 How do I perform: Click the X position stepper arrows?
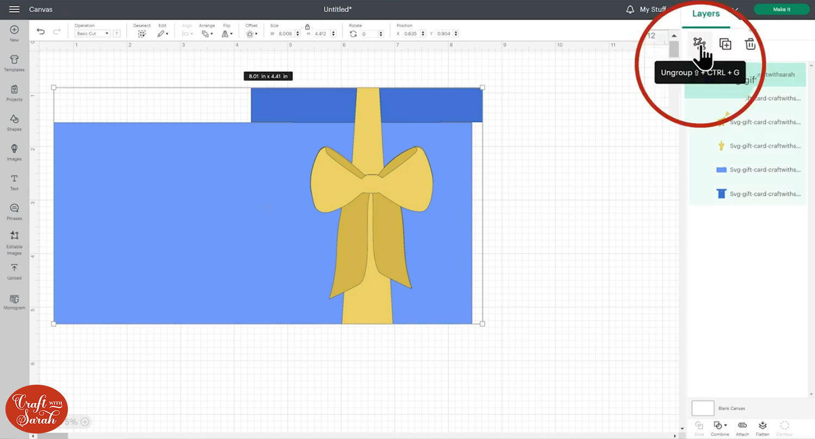pyautogui.click(x=423, y=34)
